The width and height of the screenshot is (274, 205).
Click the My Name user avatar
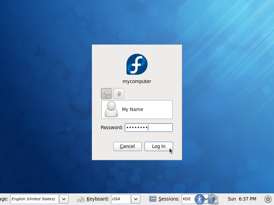(x=111, y=109)
